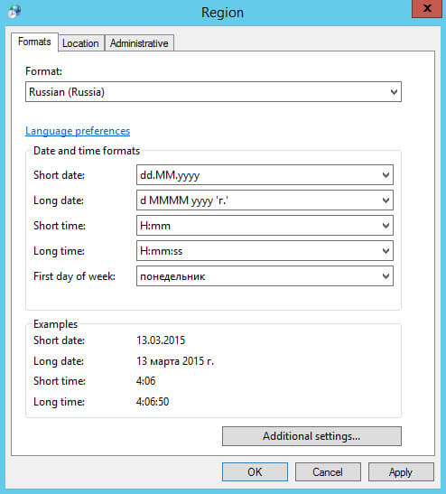Click the Examples group label
Image resolution: width=446 pixels, height=494 pixels.
click(x=55, y=324)
